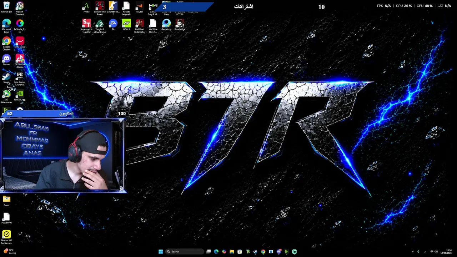Screen dimensions: 457x257
Task: Launch Ubisoft Connect from the desktop
Action: [x=20, y=9]
